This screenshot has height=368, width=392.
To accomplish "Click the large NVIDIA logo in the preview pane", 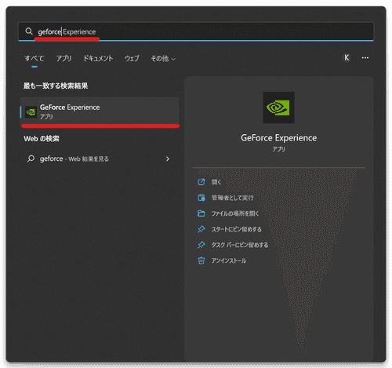I will click(278, 107).
